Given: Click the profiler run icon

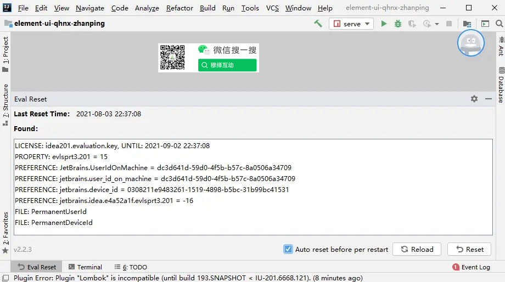Looking at the screenshot, I should coord(427,24).
